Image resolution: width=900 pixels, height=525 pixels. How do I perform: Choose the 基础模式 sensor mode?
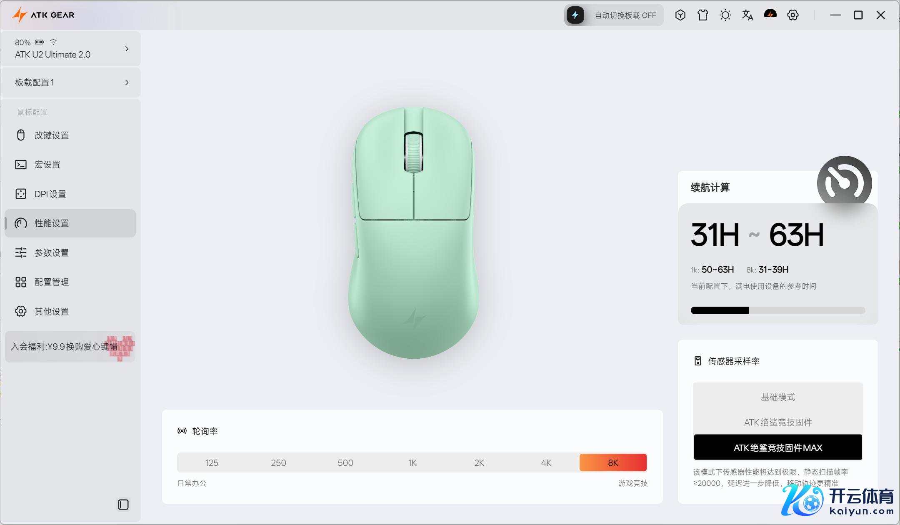[777, 397]
